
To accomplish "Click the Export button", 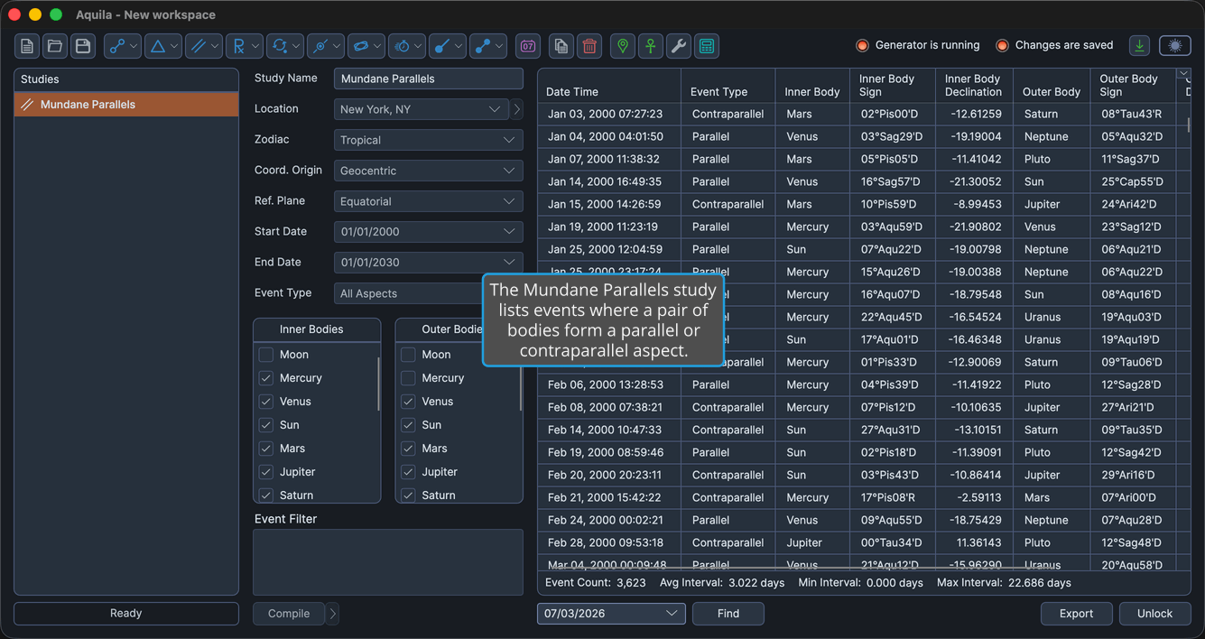I will tap(1076, 614).
